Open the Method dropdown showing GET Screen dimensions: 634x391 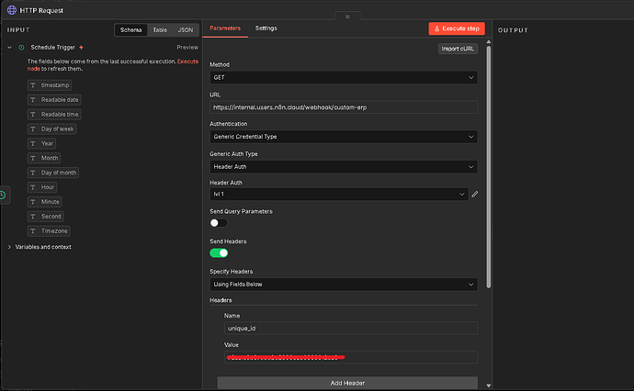(x=343, y=78)
